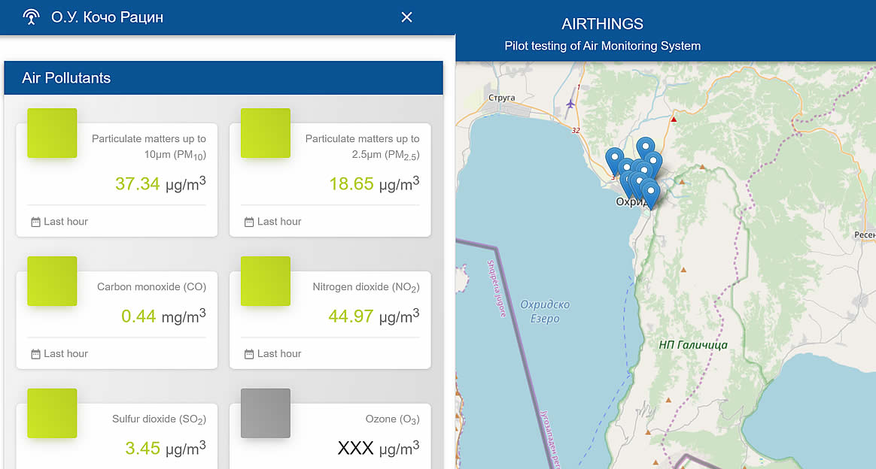
Task: Select the northernmost blue station pin on map
Action: [645, 148]
